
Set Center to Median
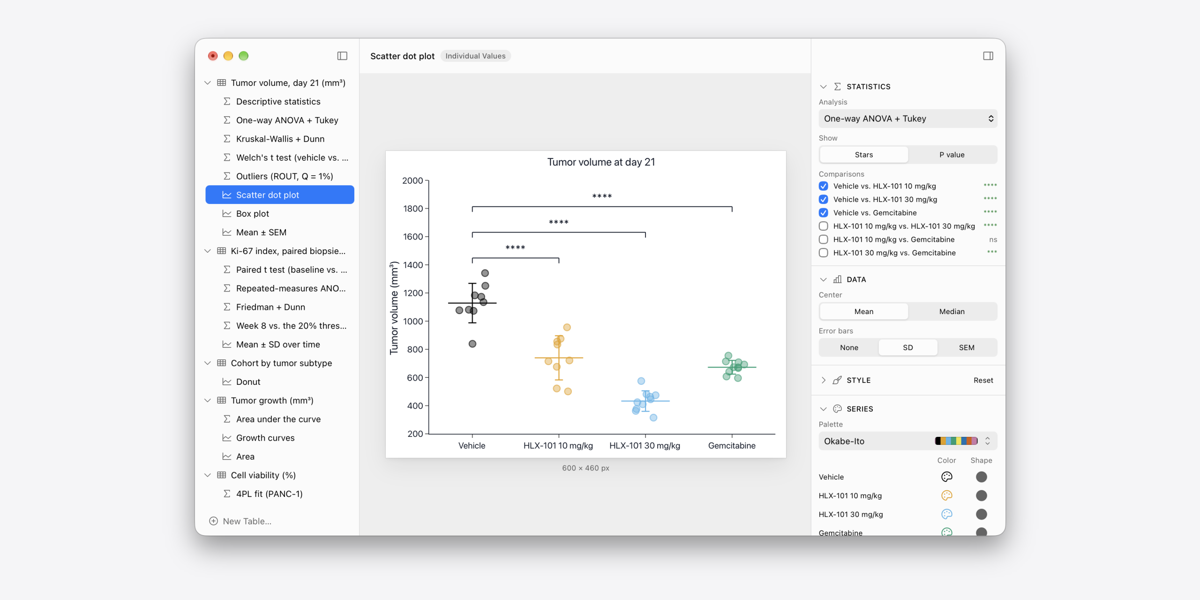[x=952, y=312]
